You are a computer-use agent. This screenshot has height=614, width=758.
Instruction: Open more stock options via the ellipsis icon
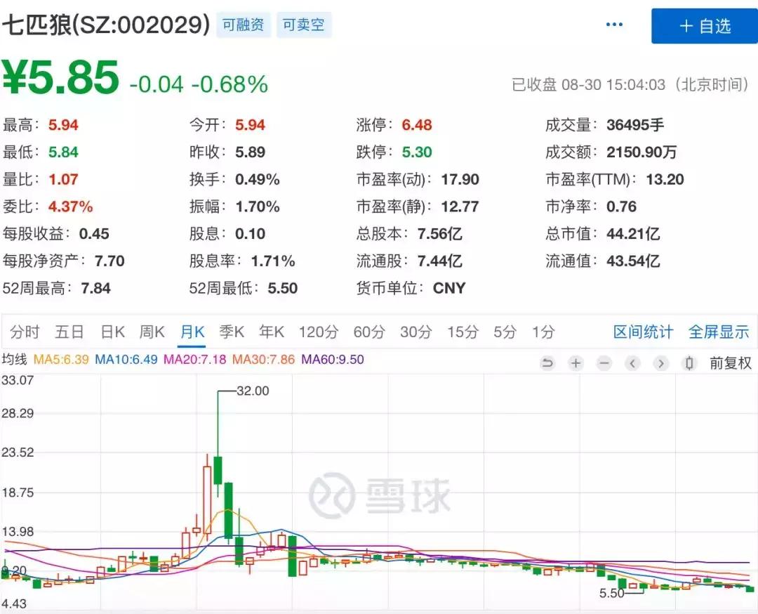point(614,24)
